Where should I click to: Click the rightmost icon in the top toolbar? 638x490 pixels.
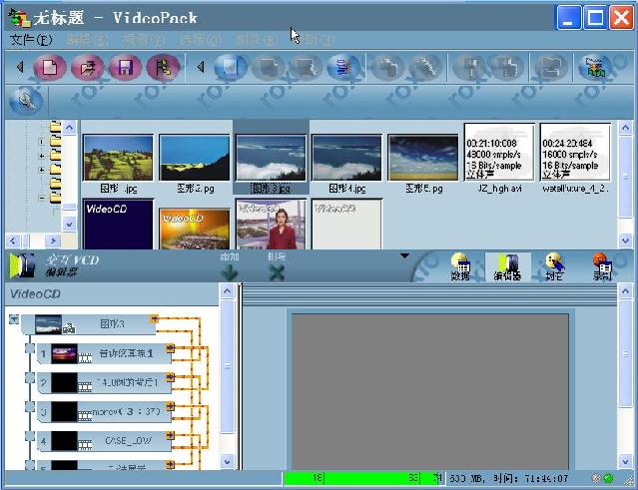pos(596,68)
